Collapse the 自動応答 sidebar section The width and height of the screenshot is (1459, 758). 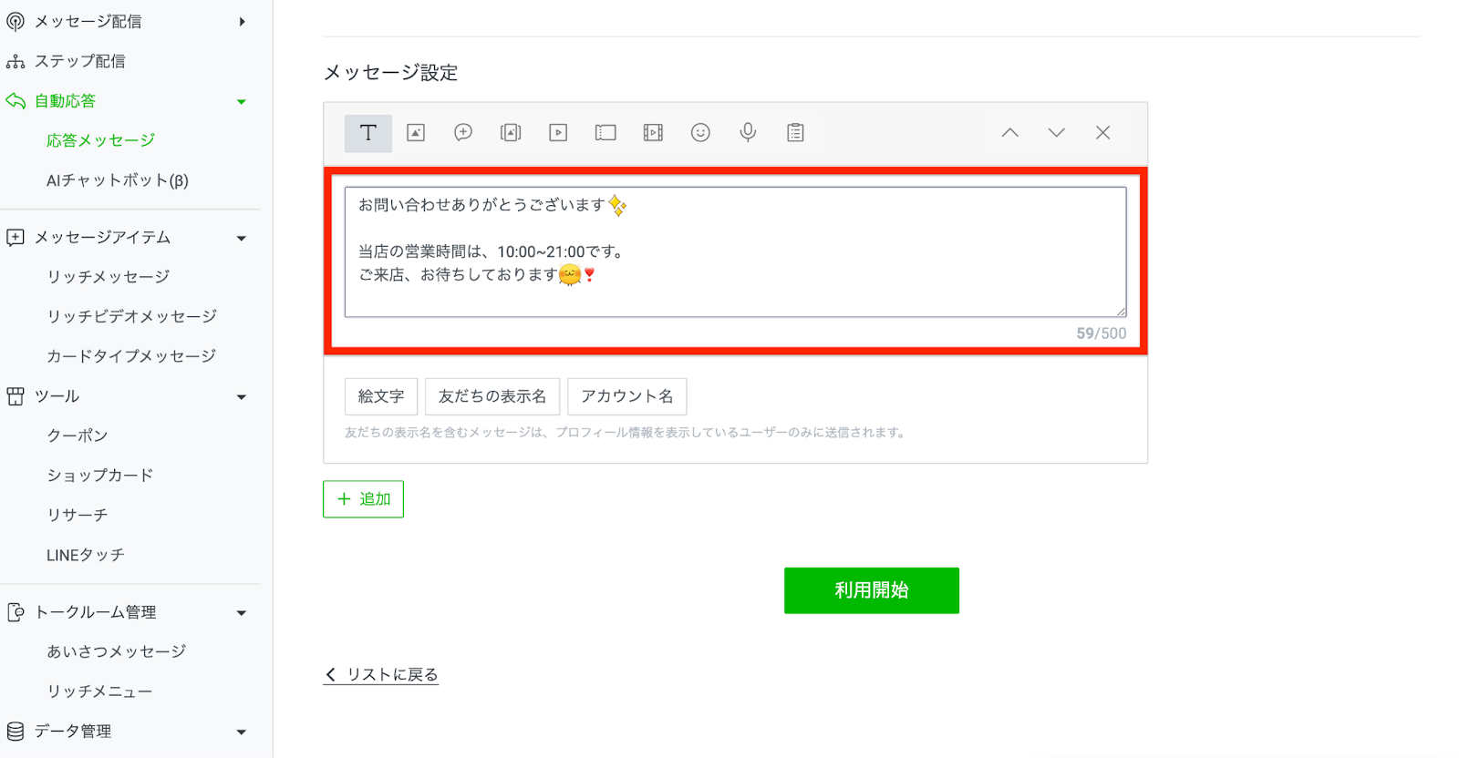click(x=242, y=102)
